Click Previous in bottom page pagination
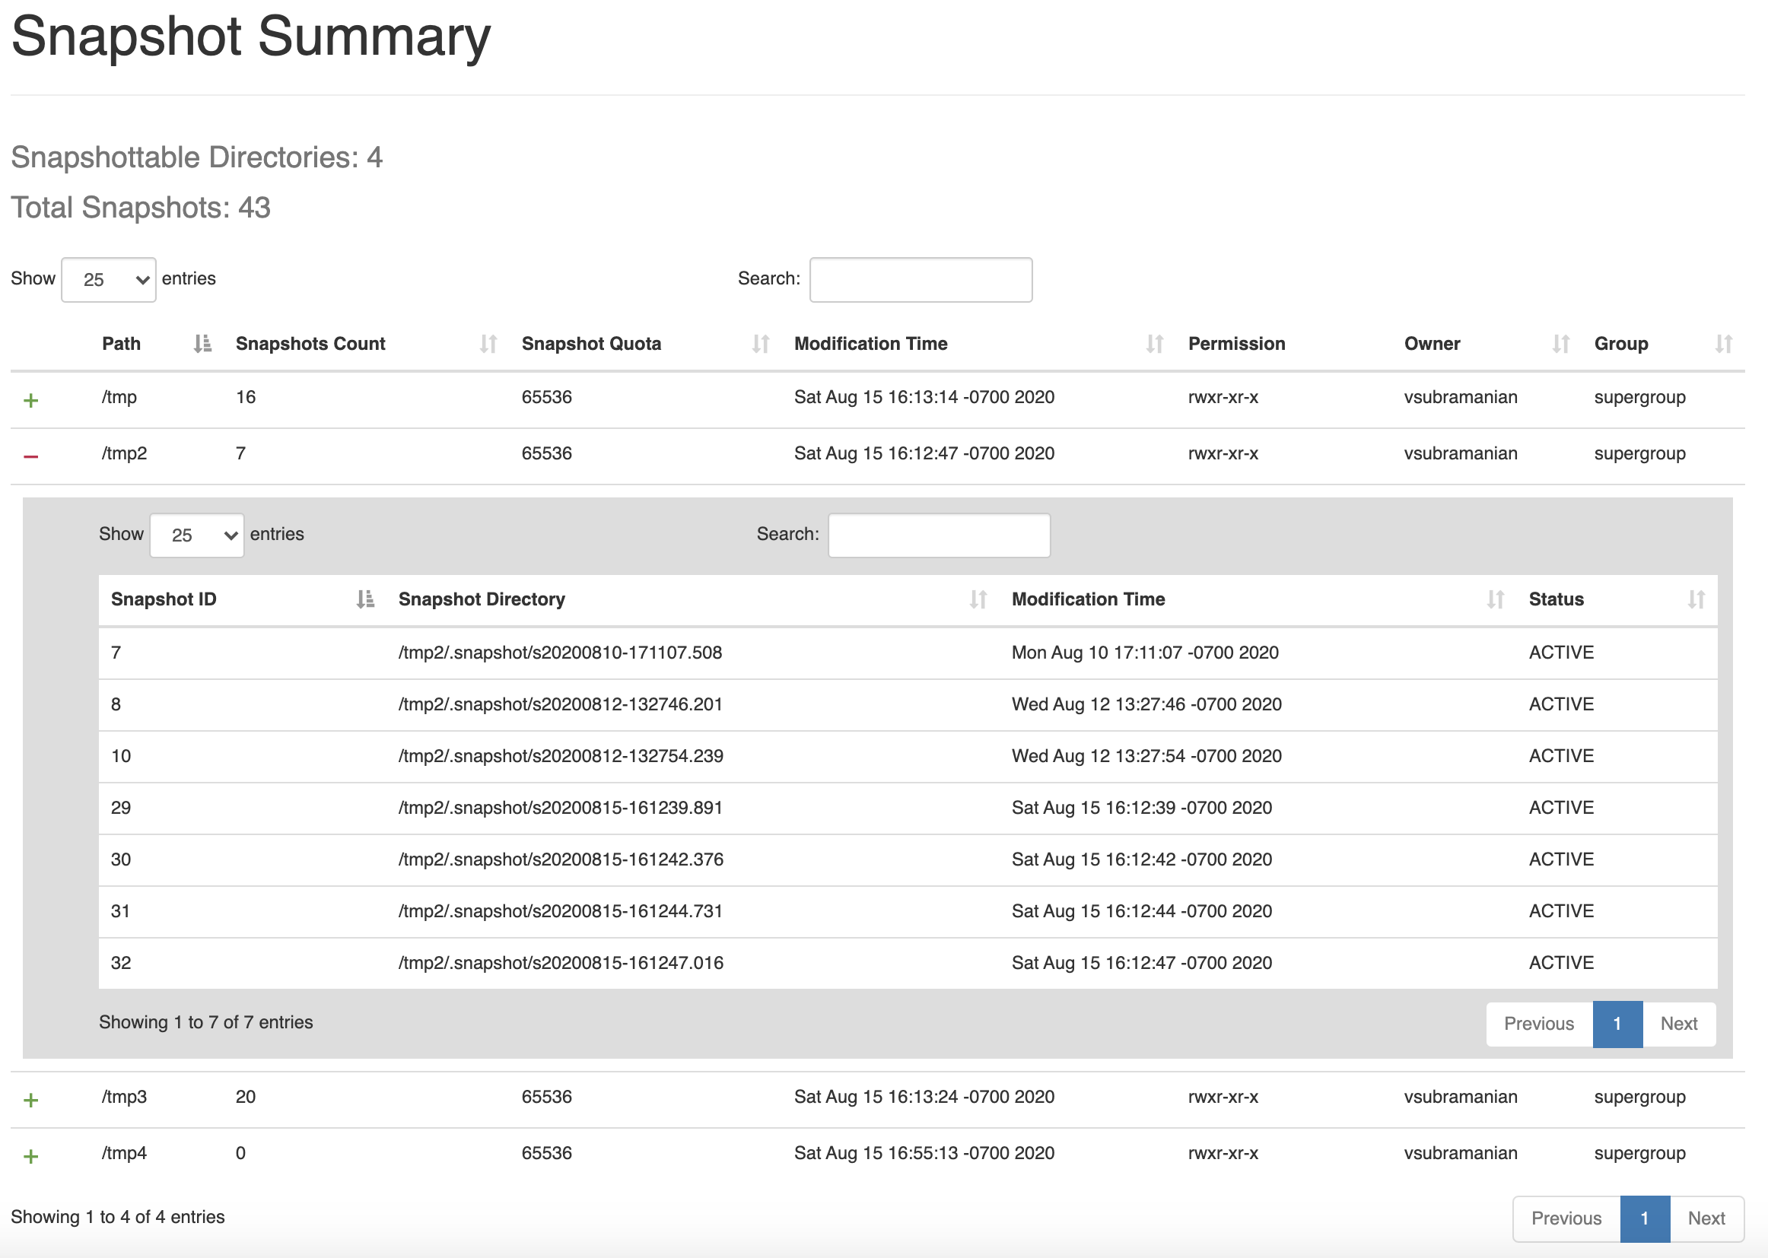1768x1258 pixels. click(x=1566, y=1218)
